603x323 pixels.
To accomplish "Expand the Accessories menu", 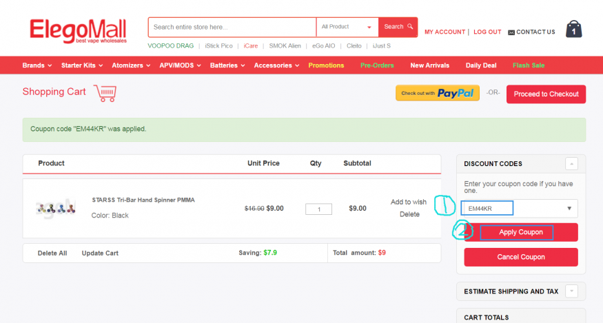I will pos(277,65).
